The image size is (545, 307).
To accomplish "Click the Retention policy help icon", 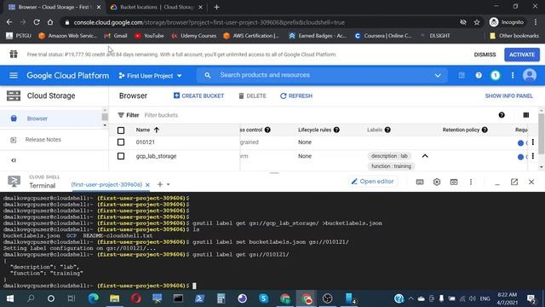I will tap(485, 130).
